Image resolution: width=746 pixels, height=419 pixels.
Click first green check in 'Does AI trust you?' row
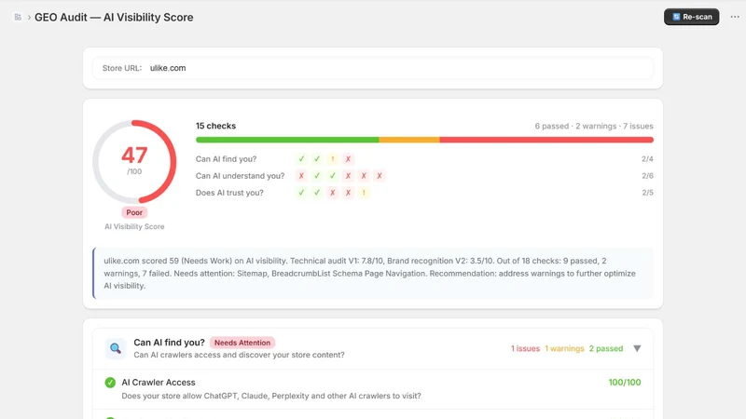tap(301, 193)
